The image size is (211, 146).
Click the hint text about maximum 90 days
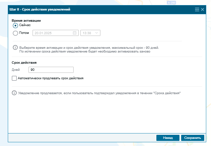pos(89,49)
